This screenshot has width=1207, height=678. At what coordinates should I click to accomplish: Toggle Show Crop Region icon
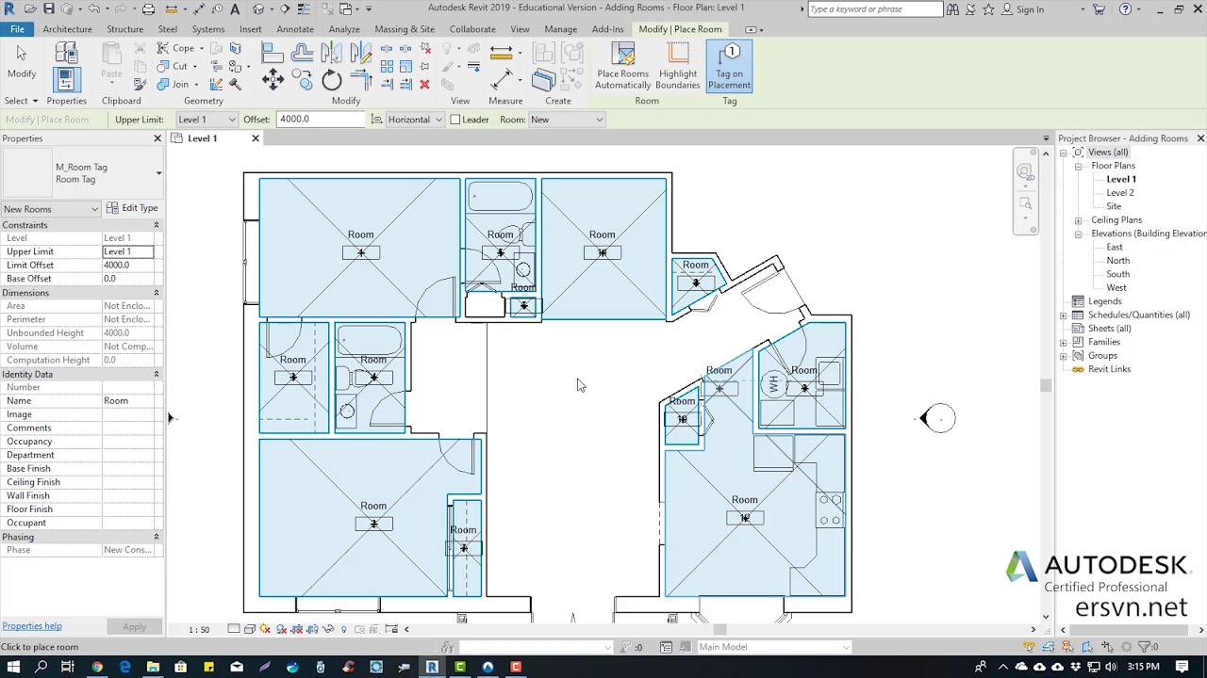[x=312, y=629]
